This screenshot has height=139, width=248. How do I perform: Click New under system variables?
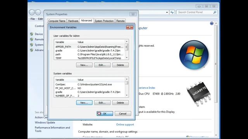84,103
